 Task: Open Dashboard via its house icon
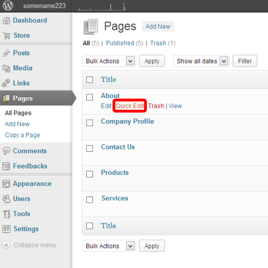[x=6, y=20]
